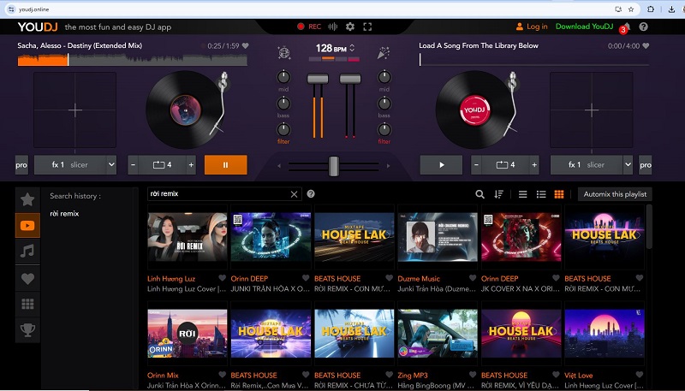Like the Orinn Mix video
This screenshot has width=685, height=391.
[222, 375]
